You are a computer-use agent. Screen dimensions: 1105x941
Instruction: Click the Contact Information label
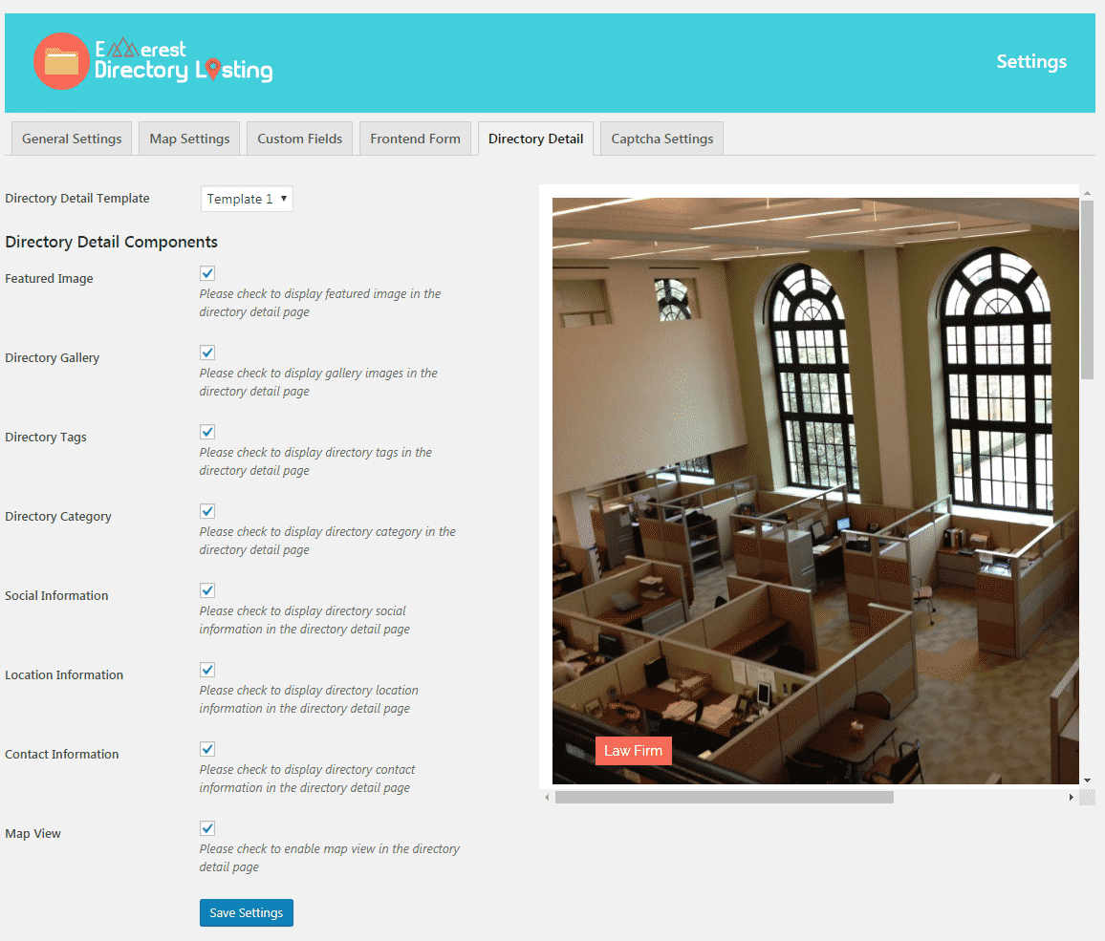(x=62, y=755)
